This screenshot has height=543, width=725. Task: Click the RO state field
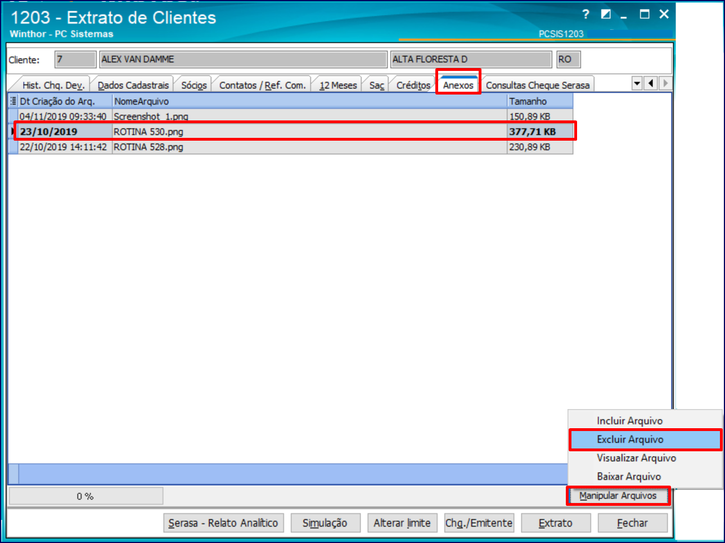click(568, 59)
